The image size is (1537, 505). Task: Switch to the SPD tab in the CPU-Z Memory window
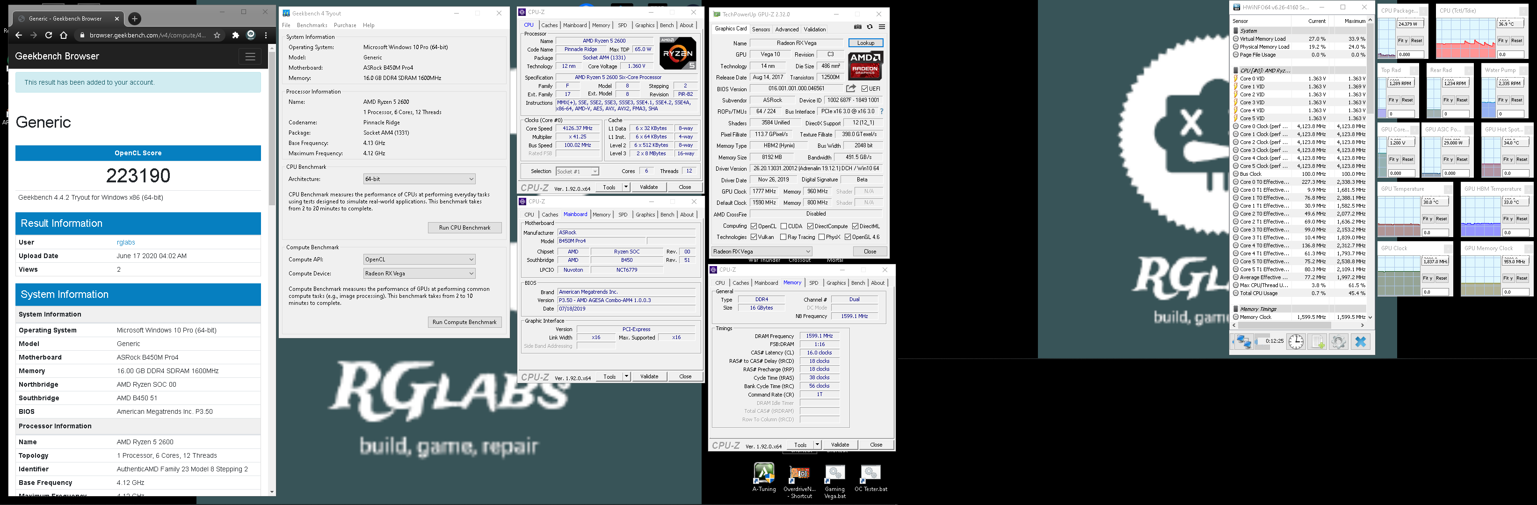point(814,283)
